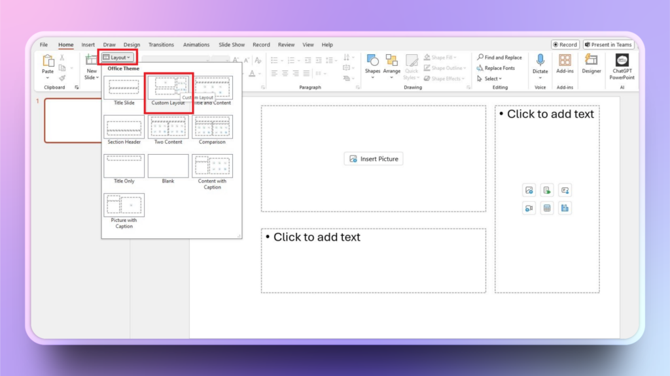This screenshot has width=670, height=376.
Task: Select slide 1 thumbnail in slide panel
Action: click(73, 120)
